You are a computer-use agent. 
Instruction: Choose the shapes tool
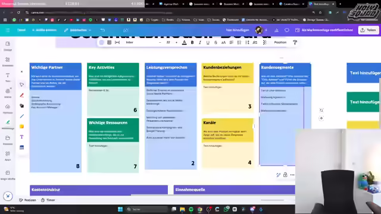(21, 106)
